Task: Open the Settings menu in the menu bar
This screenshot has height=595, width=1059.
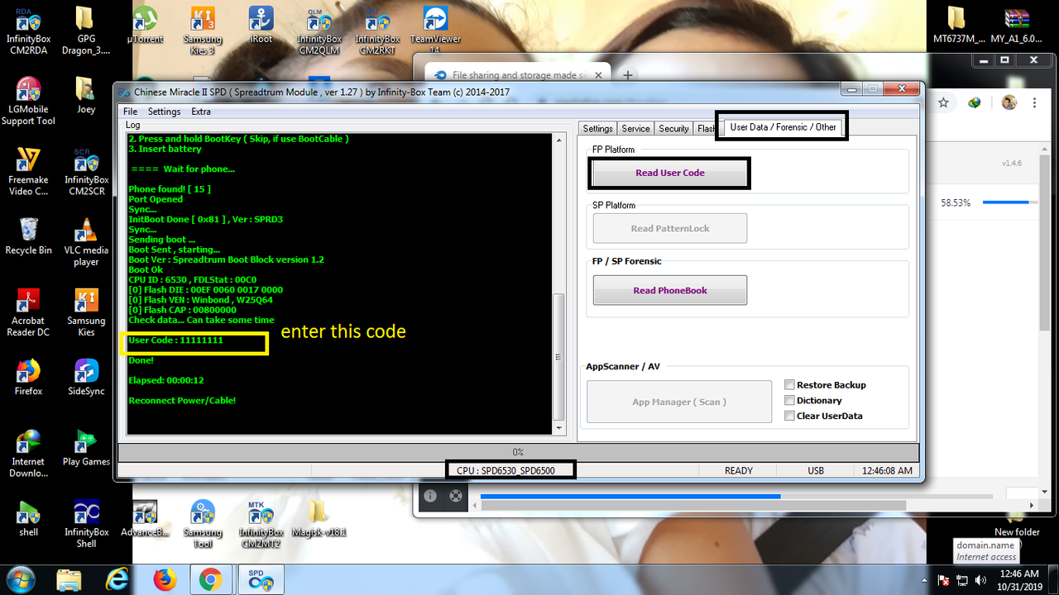Action: (164, 112)
